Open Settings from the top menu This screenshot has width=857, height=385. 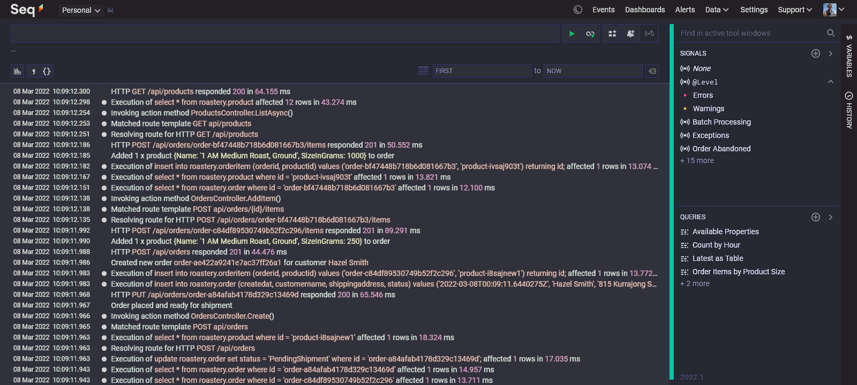754,10
